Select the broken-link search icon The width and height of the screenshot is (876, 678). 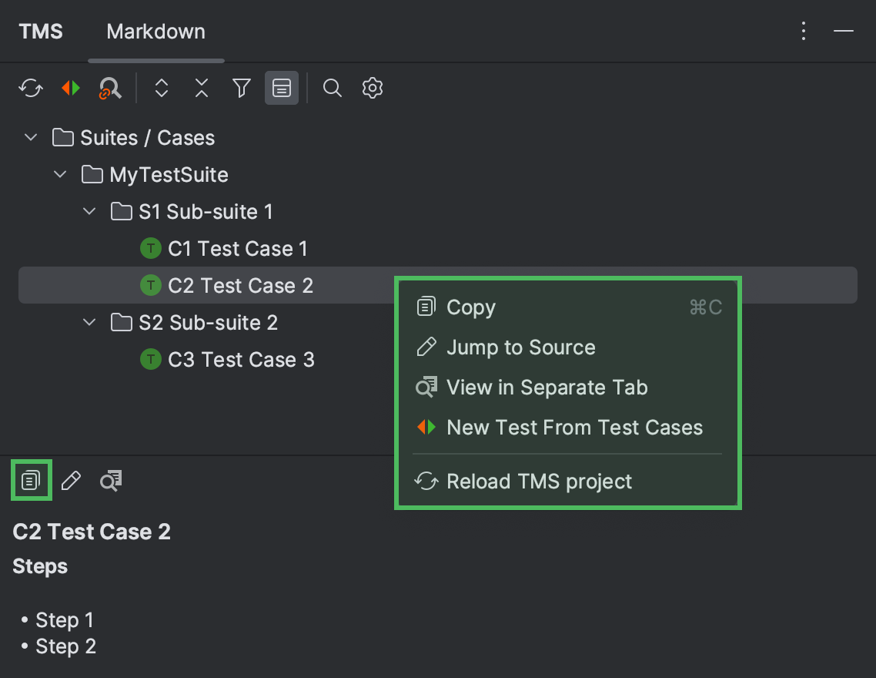[x=110, y=88]
